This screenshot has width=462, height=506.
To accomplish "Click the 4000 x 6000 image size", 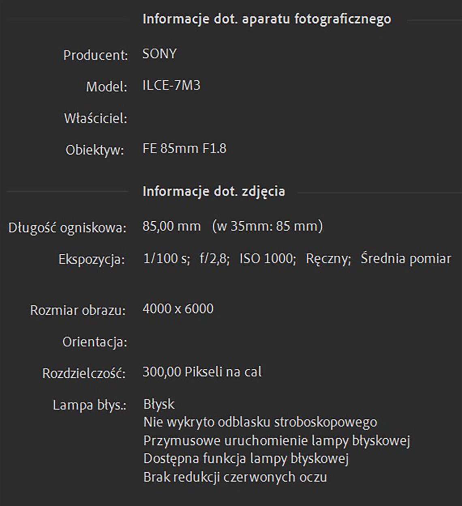I will 178,309.
